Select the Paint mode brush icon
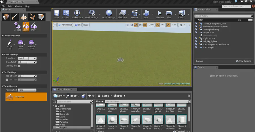The image size is (255, 132). pos(15,17)
